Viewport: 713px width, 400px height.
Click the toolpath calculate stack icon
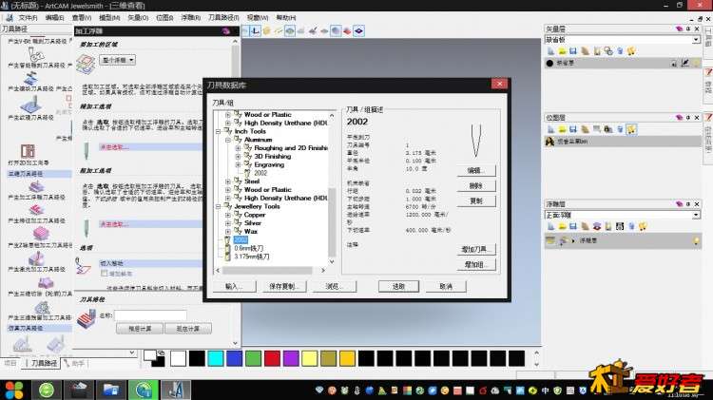(87, 319)
